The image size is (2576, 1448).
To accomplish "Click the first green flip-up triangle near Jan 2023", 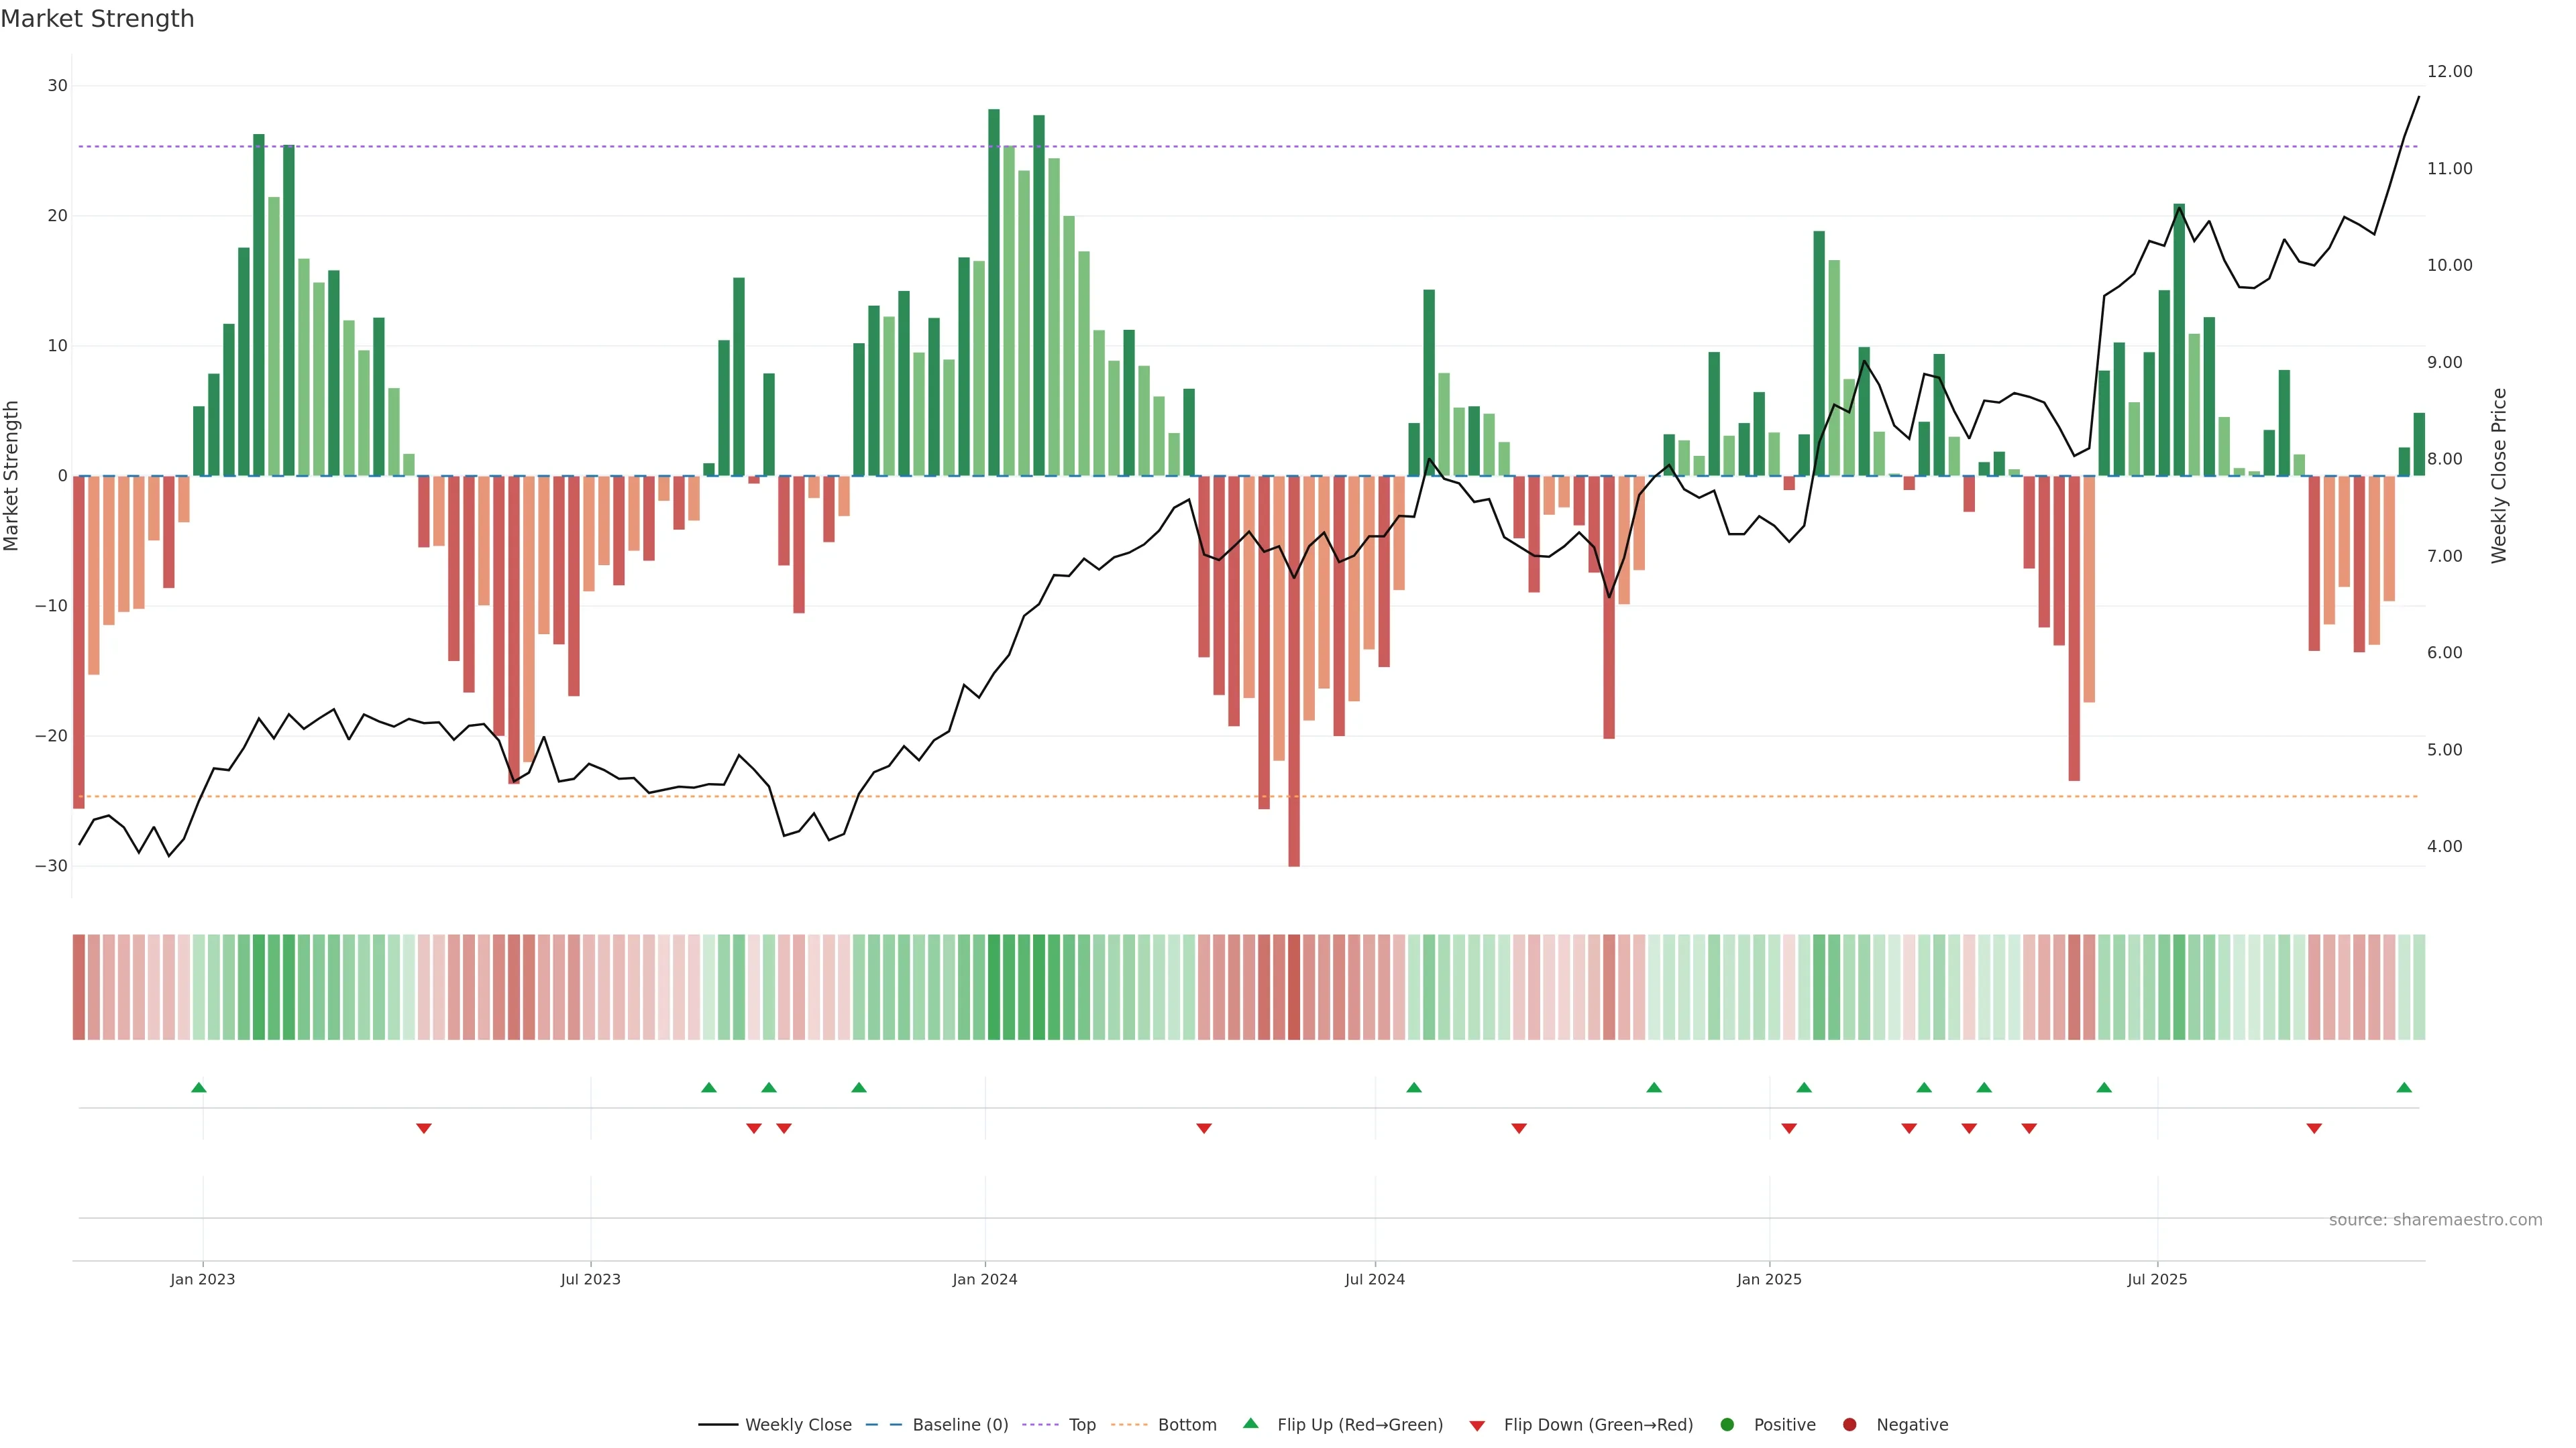I will pos(198,1087).
